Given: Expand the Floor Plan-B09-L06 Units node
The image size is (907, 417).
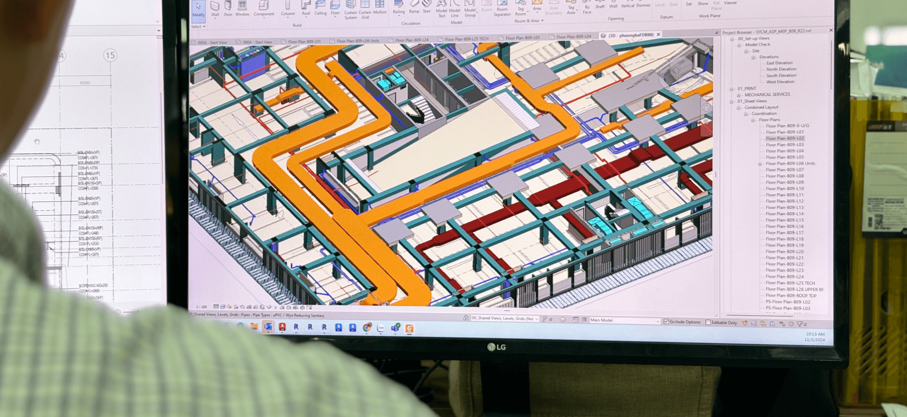Looking at the screenshot, I should [760, 164].
